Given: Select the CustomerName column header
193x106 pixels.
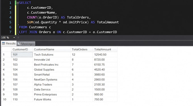Looking at the screenshot, I should point(51,49).
